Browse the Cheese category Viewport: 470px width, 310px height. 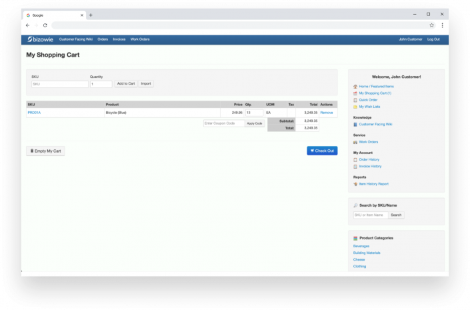359,259
